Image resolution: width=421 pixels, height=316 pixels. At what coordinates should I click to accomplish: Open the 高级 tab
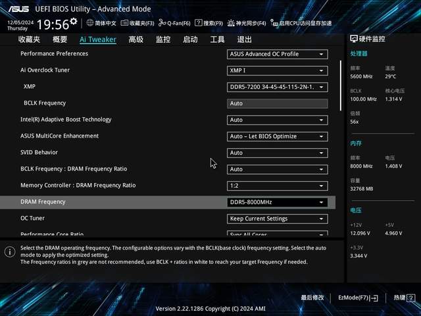136,39
